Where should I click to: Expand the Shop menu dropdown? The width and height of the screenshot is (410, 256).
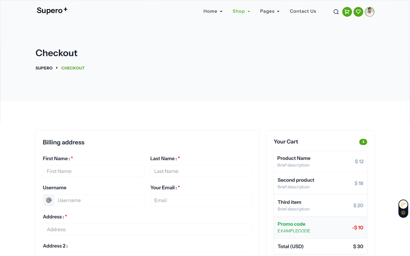(241, 11)
